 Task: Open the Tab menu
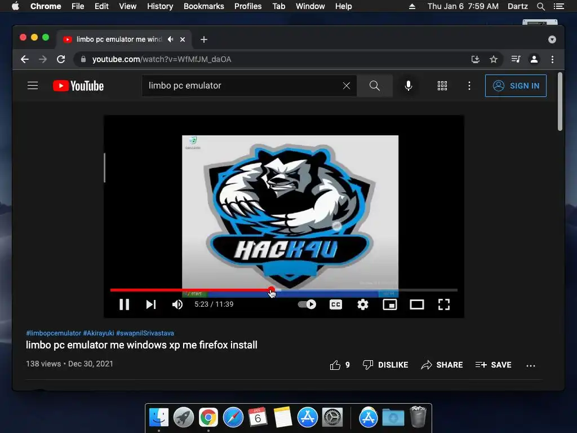[278, 6]
